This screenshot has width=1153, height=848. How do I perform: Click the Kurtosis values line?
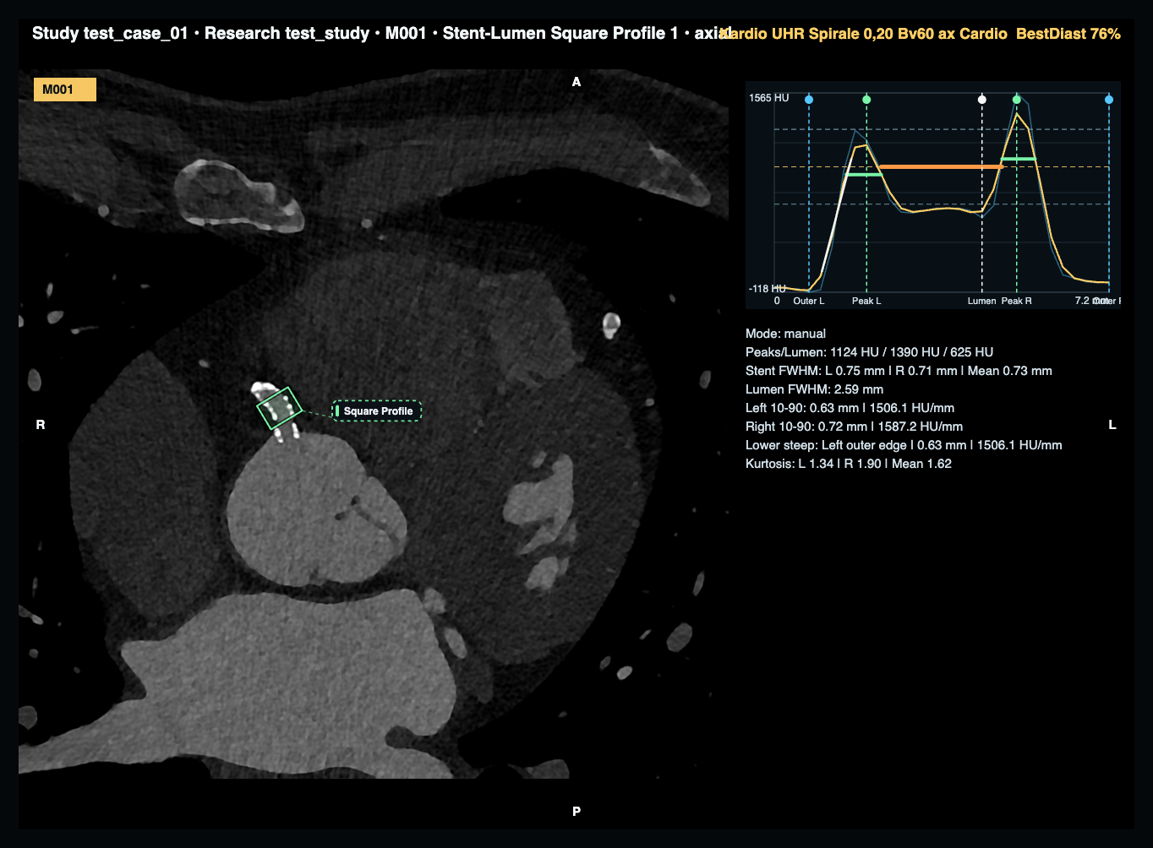pos(849,464)
